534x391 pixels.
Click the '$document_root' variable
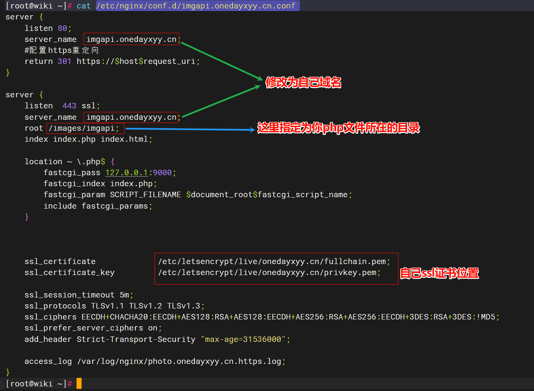[219, 195]
